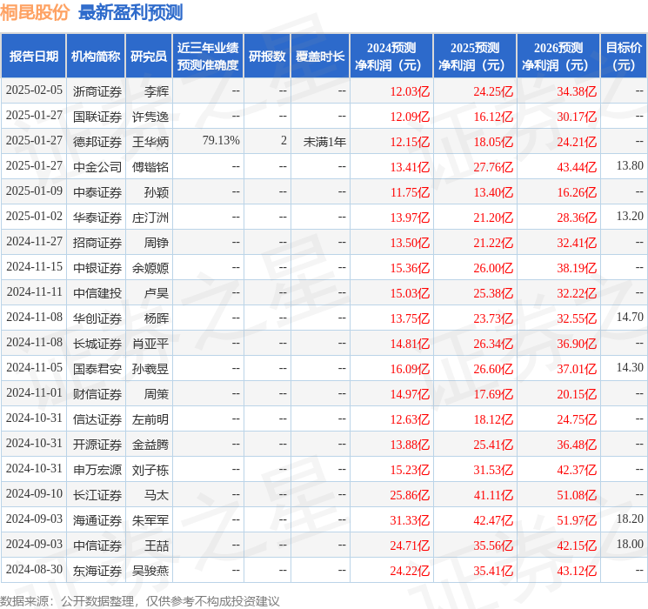Select researcher 肖亚平
The height and width of the screenshot is (609, 648).
coord(150,343)
